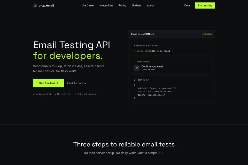Click the Start testing button

[x=205, y=5]
